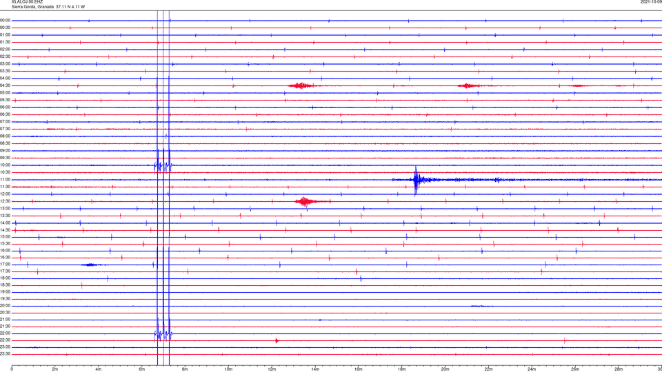
Task: Click the red burst near 21m on 04:30 trace
Action: pos(467,85)
